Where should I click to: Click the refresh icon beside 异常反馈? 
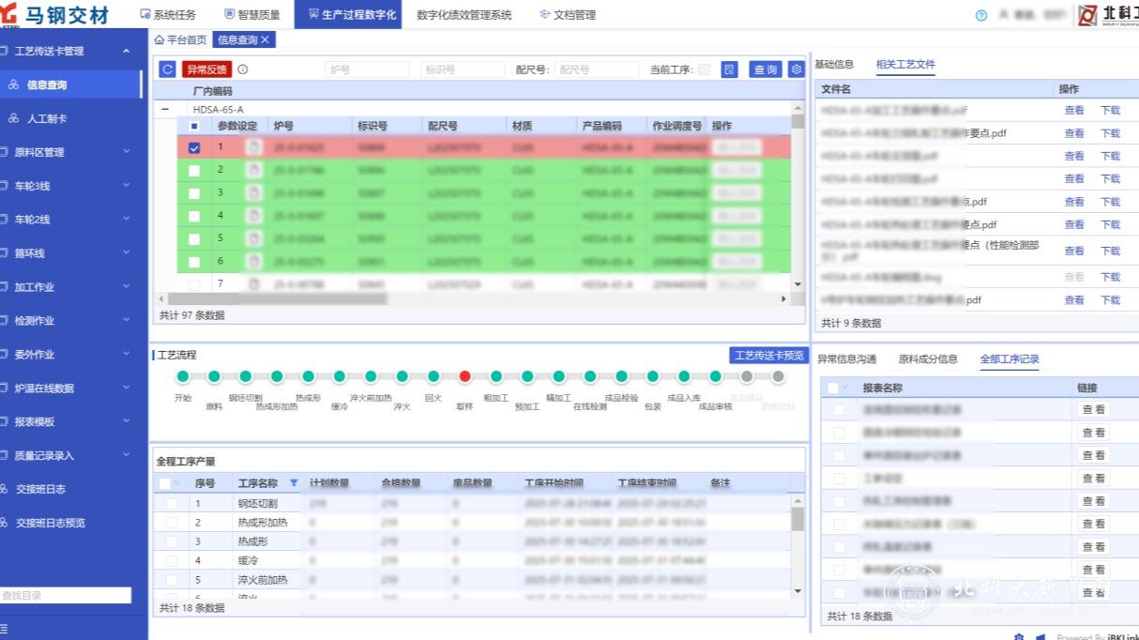167,69
